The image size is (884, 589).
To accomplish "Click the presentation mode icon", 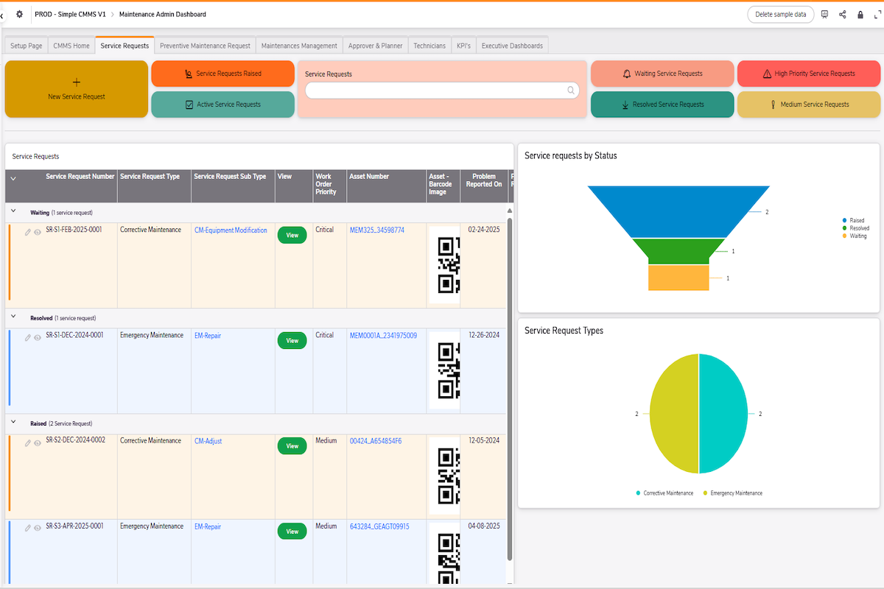I will pos(824,14).
